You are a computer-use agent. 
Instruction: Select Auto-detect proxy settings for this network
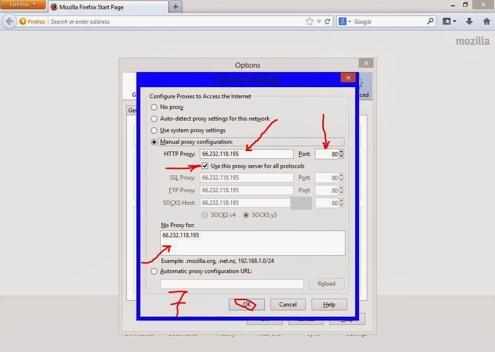[154, 119]
